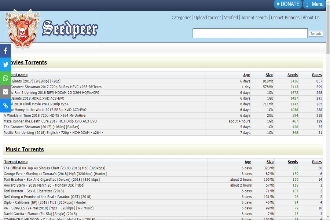The width and height of the screenshot is (330, 220).
Task: Sort music by Peers column header
Action: click(317, 162)
